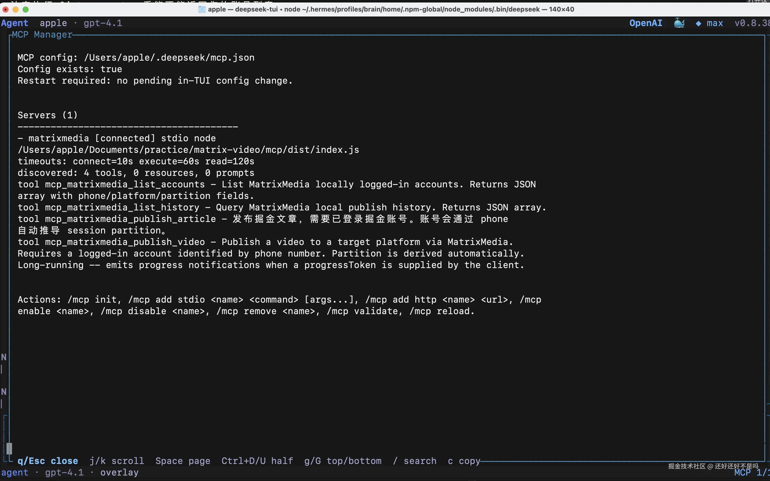Click gpt-4.1 in the bottom status bar
The width and height of the screenshot is (770, 481).
tap(65, 473)
